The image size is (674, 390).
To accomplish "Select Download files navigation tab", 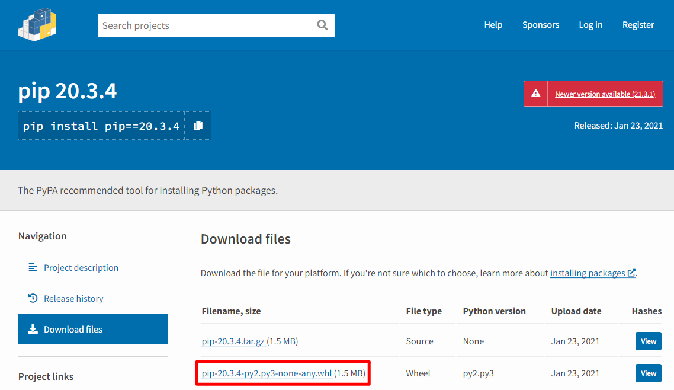I will [x=93, y=329].
